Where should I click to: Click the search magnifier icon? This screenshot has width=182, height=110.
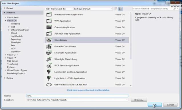[x=175, y=9]
